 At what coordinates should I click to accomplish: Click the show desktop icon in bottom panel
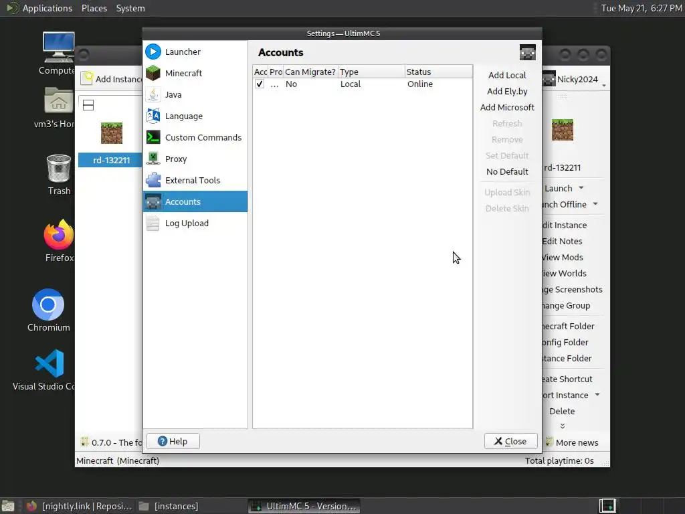8,506
